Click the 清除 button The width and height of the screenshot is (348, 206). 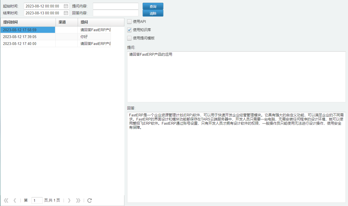[153, 13]
